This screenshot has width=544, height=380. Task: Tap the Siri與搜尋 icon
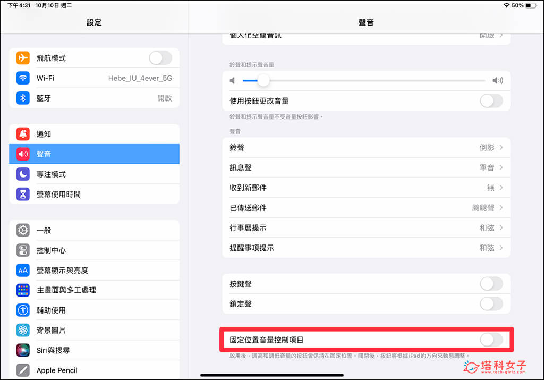pos(23,350)
